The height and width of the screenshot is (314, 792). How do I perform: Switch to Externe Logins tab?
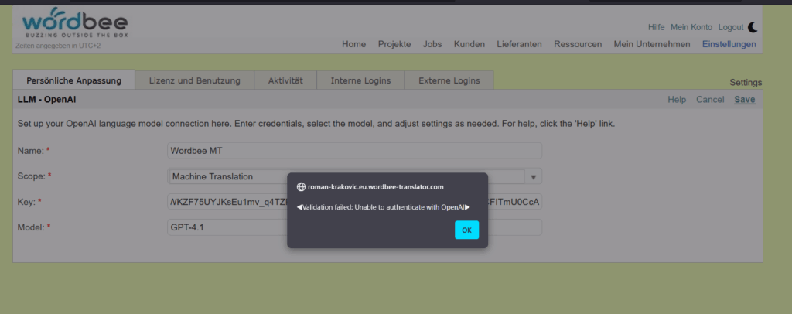(449, 80)
